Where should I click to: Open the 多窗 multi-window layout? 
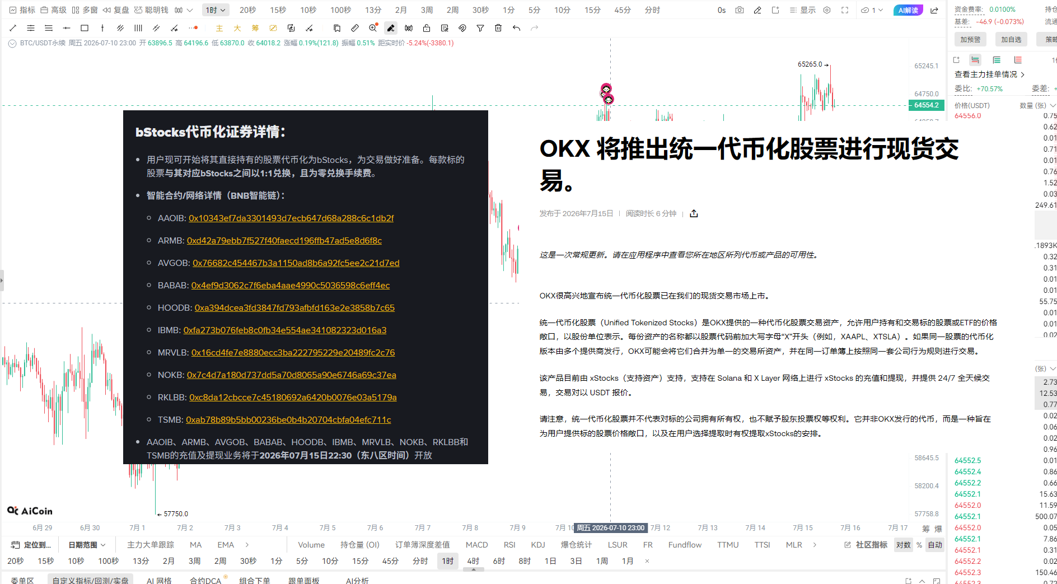[x=85, y=10]
